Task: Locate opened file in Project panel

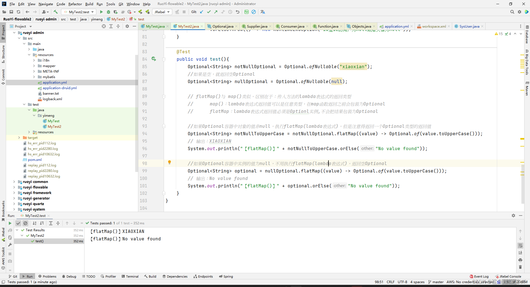Action: 104,26
